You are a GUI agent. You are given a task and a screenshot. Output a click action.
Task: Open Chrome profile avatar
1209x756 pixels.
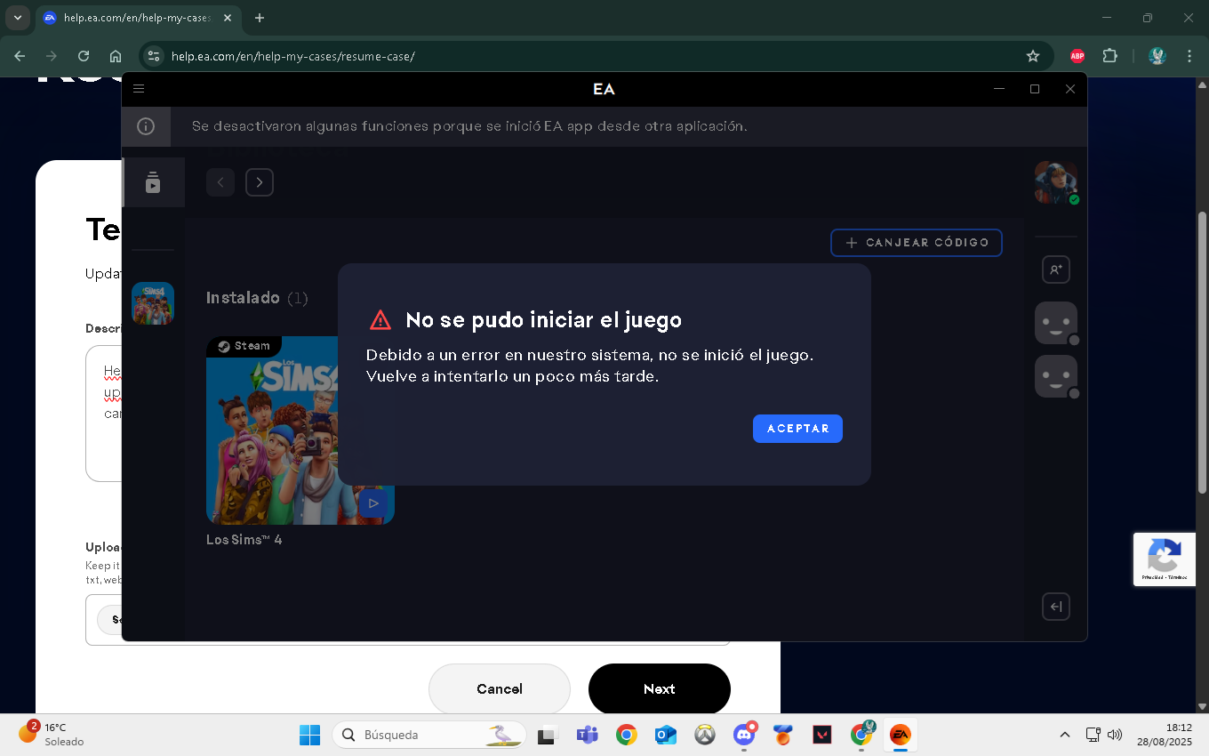[x=1157, y=56]
